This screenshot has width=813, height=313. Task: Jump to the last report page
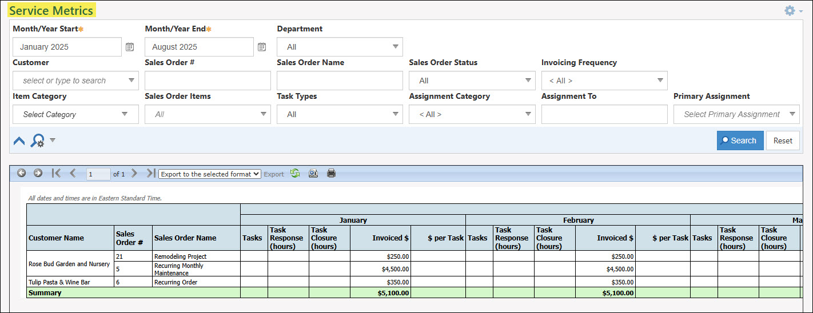(x=150, y=173)
